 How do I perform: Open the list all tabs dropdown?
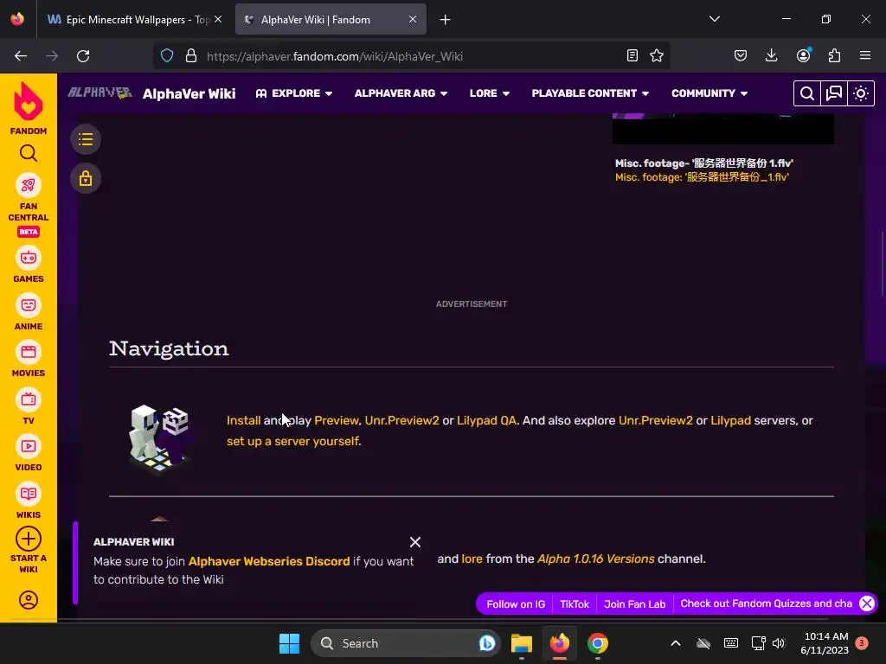point(715,19)
